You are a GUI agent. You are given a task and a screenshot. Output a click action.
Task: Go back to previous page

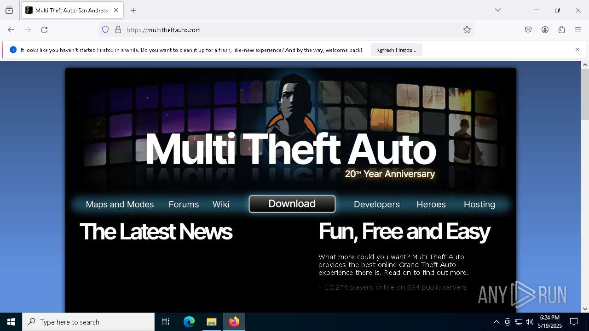(11, 30)
